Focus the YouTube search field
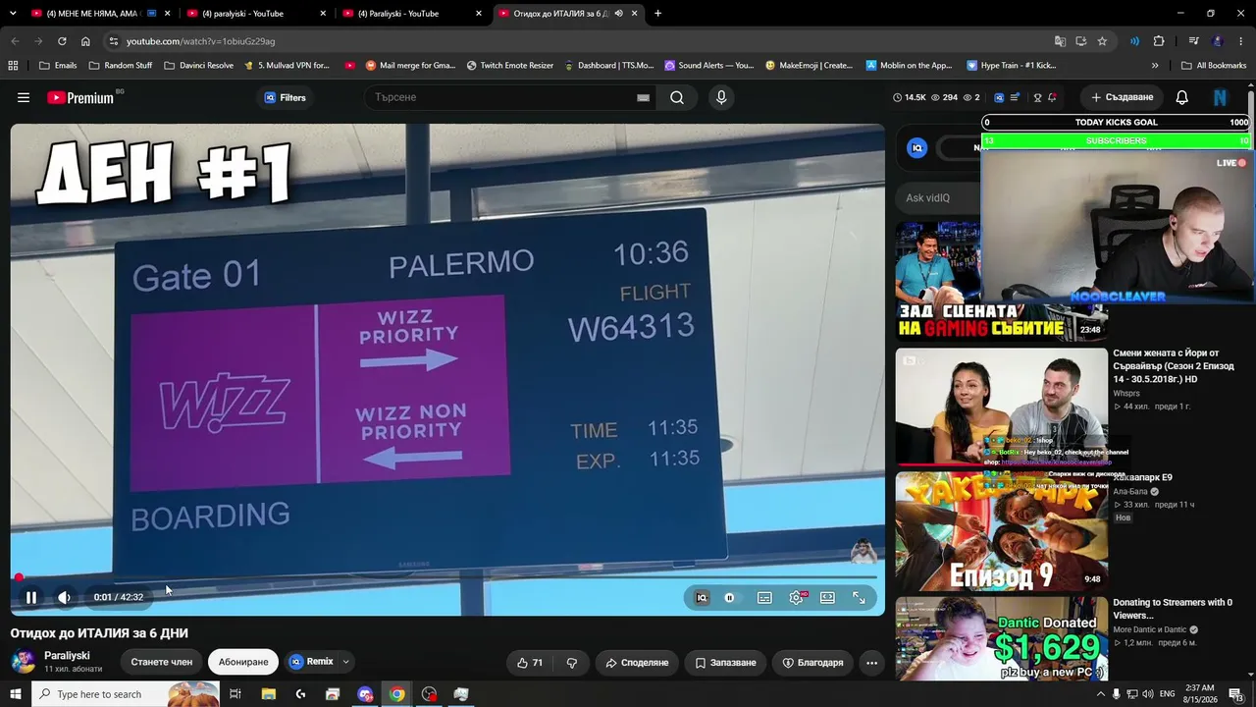Image resolution: width=1256 pixels, height=707 pixels. click(x=500, y=97)
